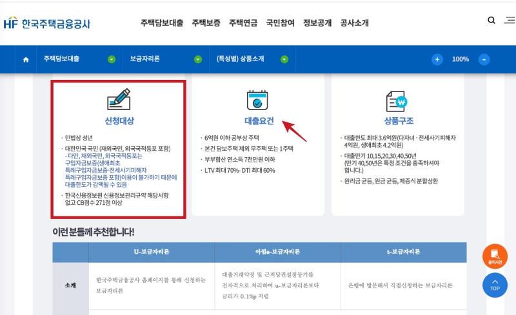Image resolution: width=516 pixels, height=315 pixels.
Task: Click the 상품구조 card heading
Action: point(399,121)
